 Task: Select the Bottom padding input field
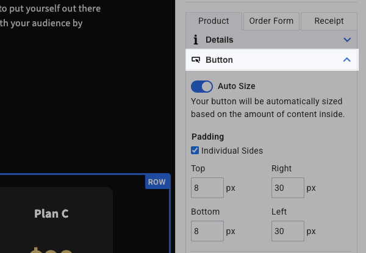(207, 231)
